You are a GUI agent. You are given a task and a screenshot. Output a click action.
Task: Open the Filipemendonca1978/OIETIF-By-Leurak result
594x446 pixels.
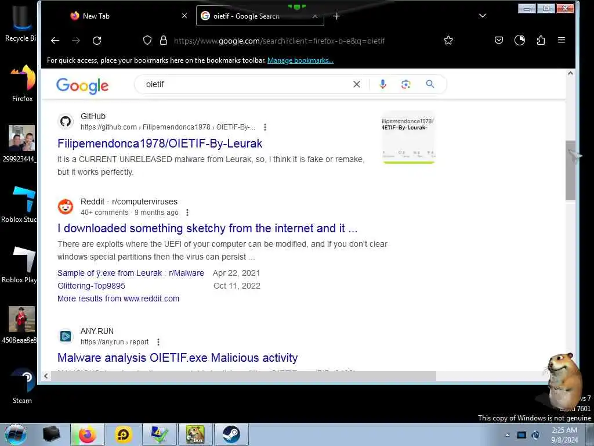coord(160,143)
